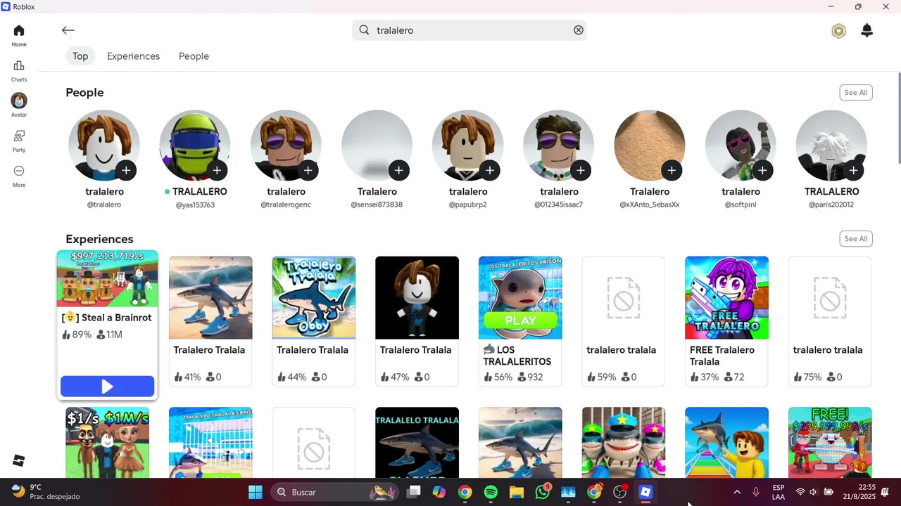
Task: Open File Explorer from the taskbar
Action: (x=517, y=492)
